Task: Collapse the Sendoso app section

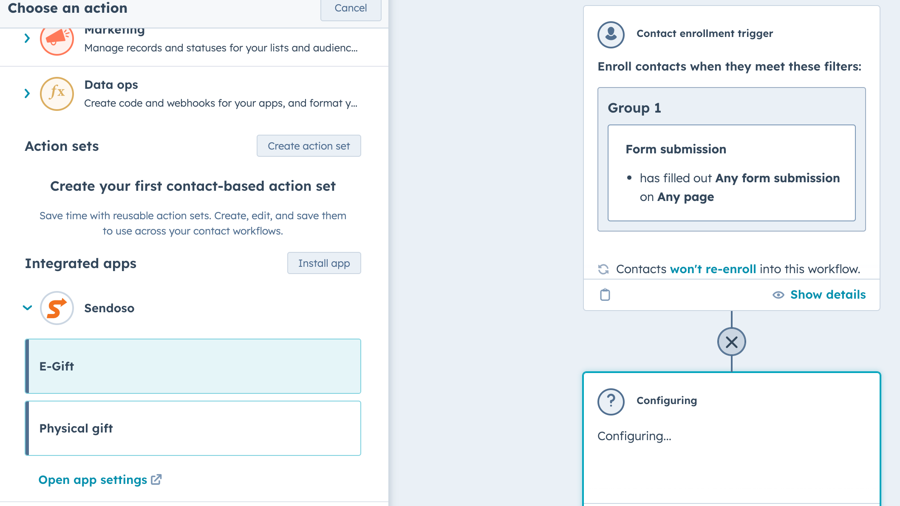Action: coord(27,308)
